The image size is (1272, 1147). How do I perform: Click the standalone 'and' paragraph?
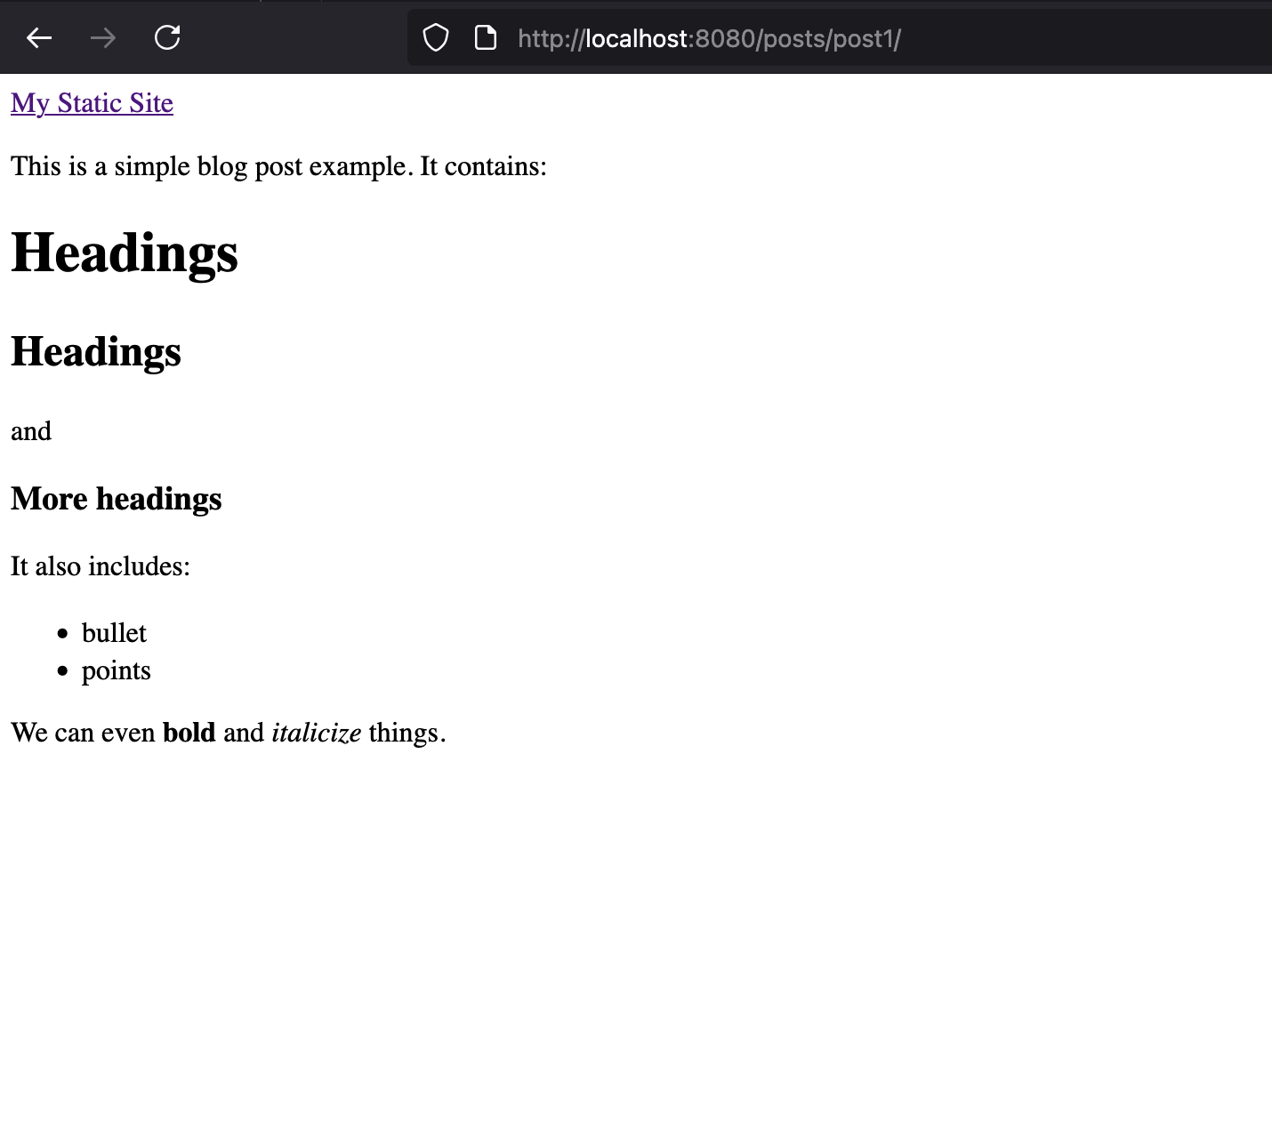pos(31,431)
